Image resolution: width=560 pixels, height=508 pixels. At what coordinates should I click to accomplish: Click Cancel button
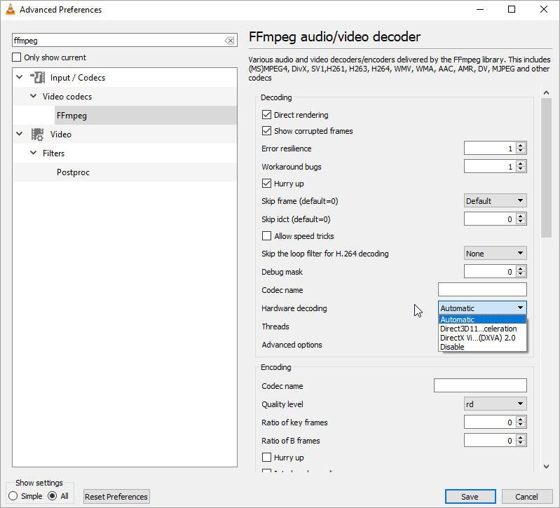[526, 497]
